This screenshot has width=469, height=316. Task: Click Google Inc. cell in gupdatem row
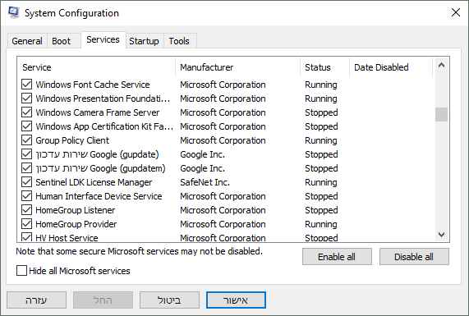pyautogui.click(x=203, y=168)
